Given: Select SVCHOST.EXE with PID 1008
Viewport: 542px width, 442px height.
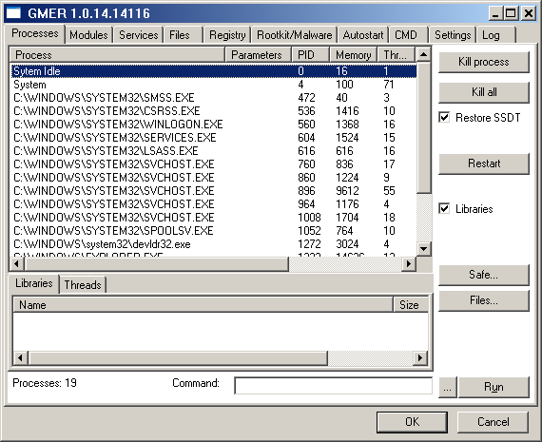Looking at the screenshot, I should tap(213, 218).
